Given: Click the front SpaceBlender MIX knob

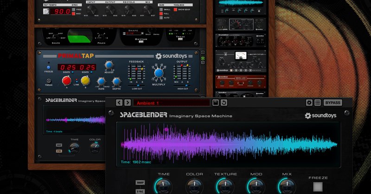Looking at the screenshot, I should (287, 187).
